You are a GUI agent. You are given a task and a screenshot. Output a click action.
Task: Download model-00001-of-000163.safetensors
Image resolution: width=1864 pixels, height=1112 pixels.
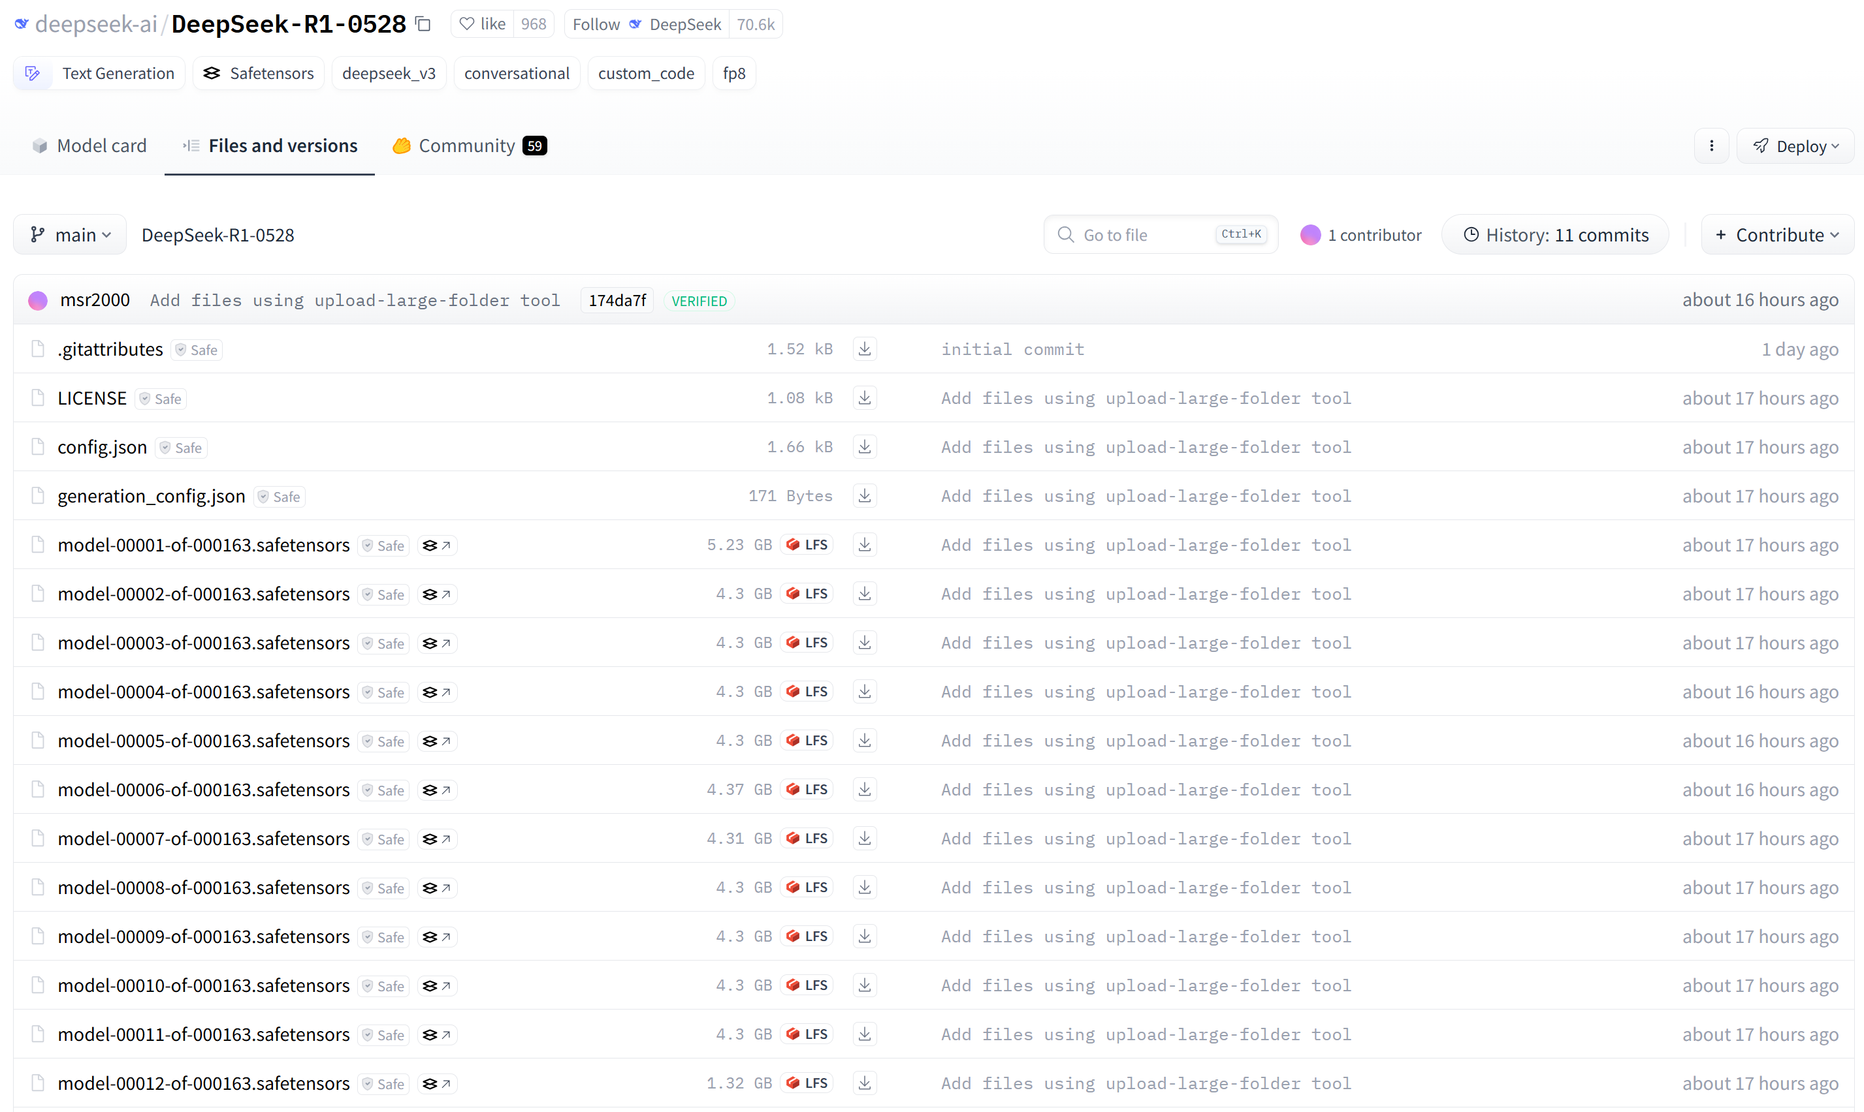pyautogui.click(x=865, y=545)
